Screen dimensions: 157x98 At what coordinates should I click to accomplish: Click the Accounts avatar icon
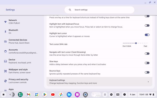[5, 51]
